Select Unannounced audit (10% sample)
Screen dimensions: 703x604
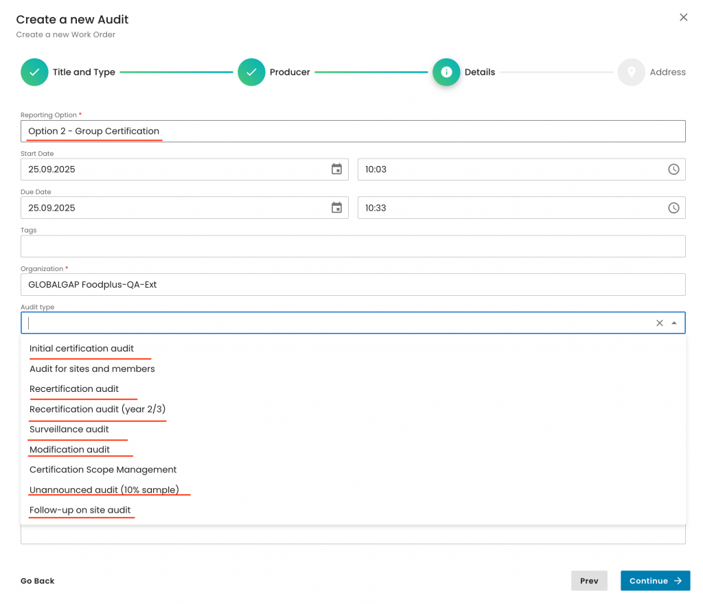tap(104, 490)
